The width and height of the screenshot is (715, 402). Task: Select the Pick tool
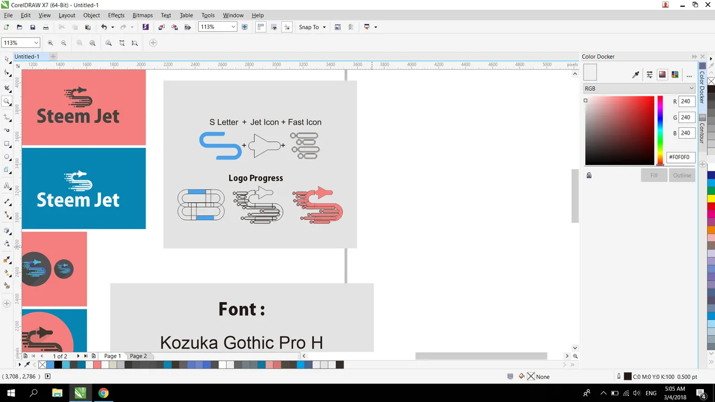pos(7,59)
